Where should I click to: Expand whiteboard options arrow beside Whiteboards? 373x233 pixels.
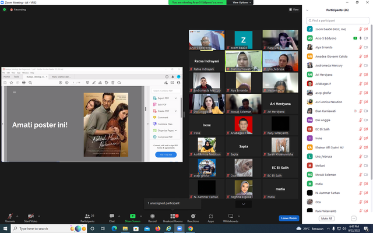pos(239,216)
